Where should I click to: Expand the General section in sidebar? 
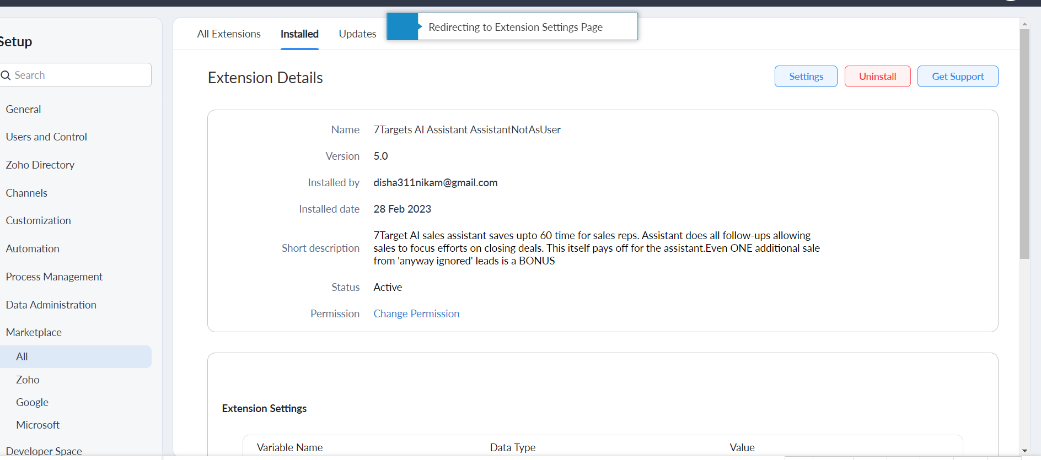[24, 110]
